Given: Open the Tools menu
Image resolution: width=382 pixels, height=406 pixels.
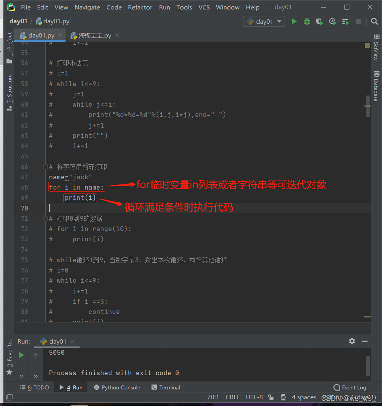Looking at the screenshot, I should (184, 7).
